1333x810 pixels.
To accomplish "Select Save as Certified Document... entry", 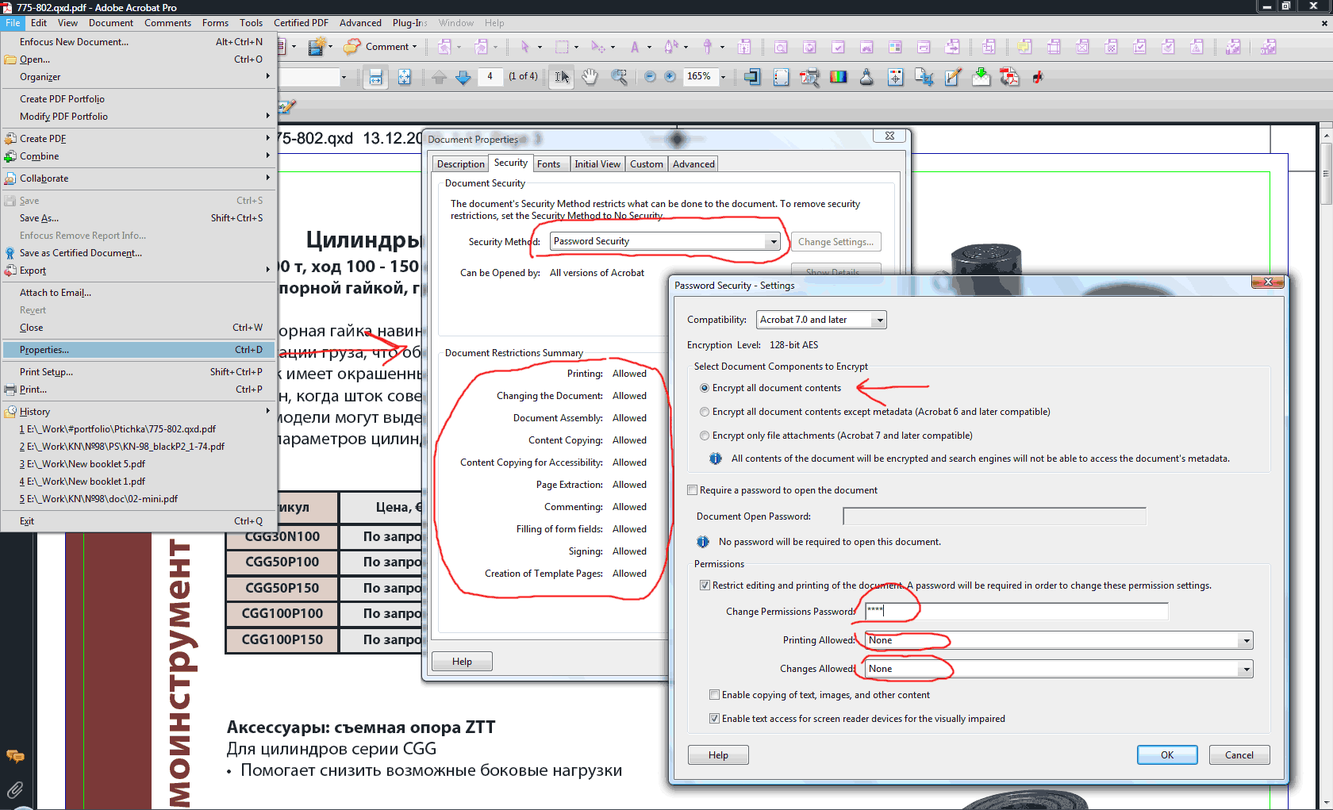I will [138, 253].
